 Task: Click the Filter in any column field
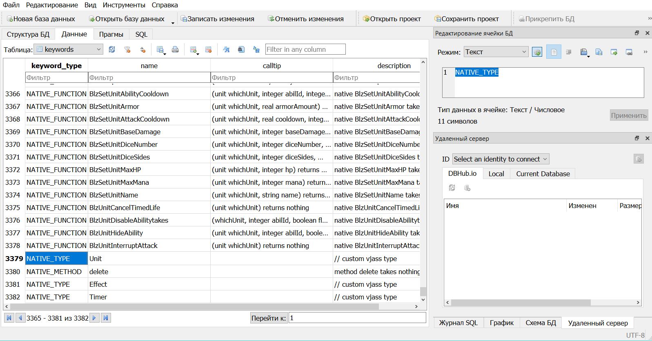click(305, 49)
